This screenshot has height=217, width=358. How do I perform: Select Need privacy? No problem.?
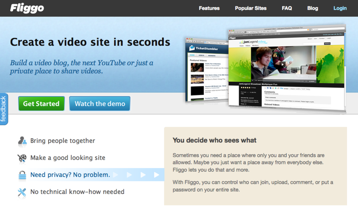point(70,175)
